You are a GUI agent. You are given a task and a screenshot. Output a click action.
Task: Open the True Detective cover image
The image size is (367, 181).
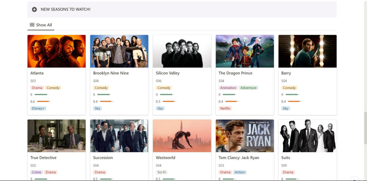pos(57,136)
